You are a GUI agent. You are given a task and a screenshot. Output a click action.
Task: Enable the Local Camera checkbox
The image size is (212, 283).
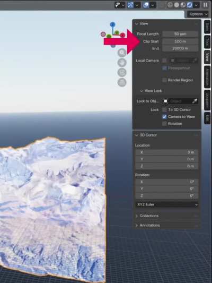click(x=164, y=61)
